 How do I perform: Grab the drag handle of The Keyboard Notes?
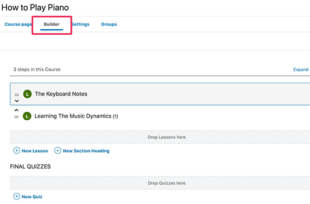17,95
